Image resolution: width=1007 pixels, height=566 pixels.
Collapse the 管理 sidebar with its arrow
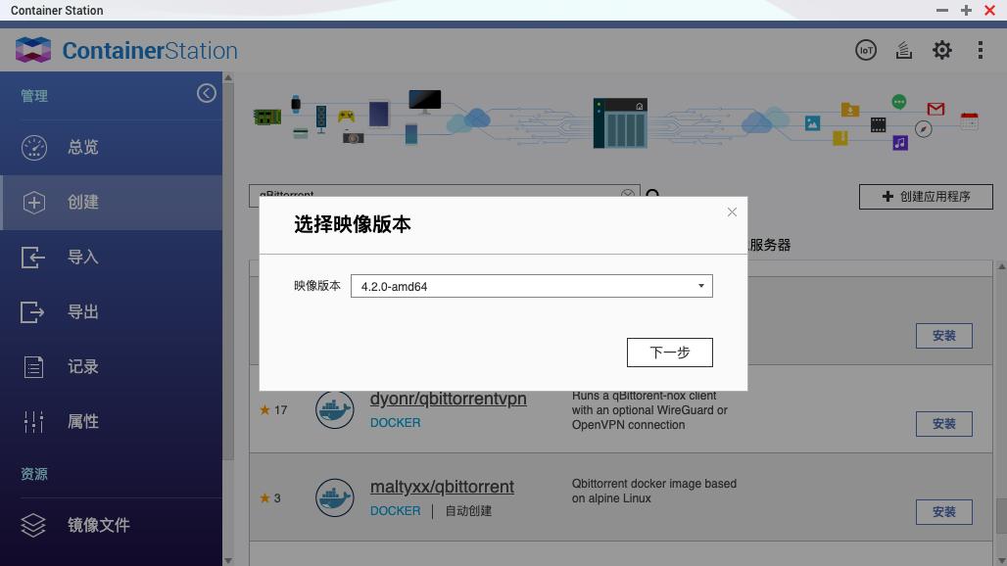tap(206, 92)
